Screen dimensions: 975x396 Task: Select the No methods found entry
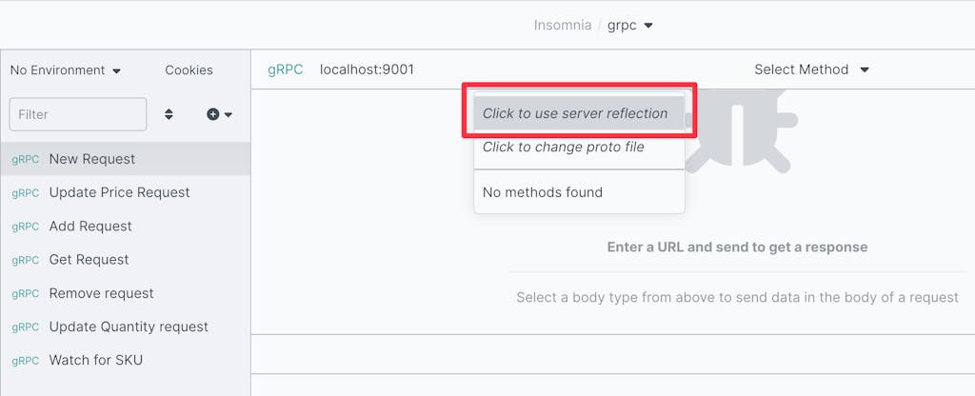[543, 192]
